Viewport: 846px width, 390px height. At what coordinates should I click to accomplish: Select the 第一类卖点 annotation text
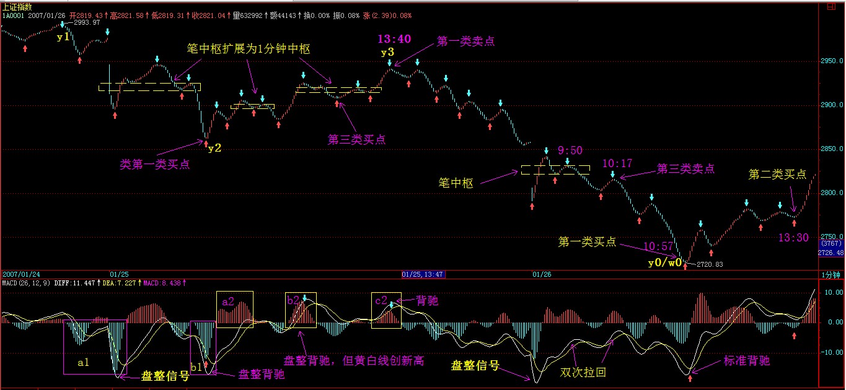[x=465, y=41]
